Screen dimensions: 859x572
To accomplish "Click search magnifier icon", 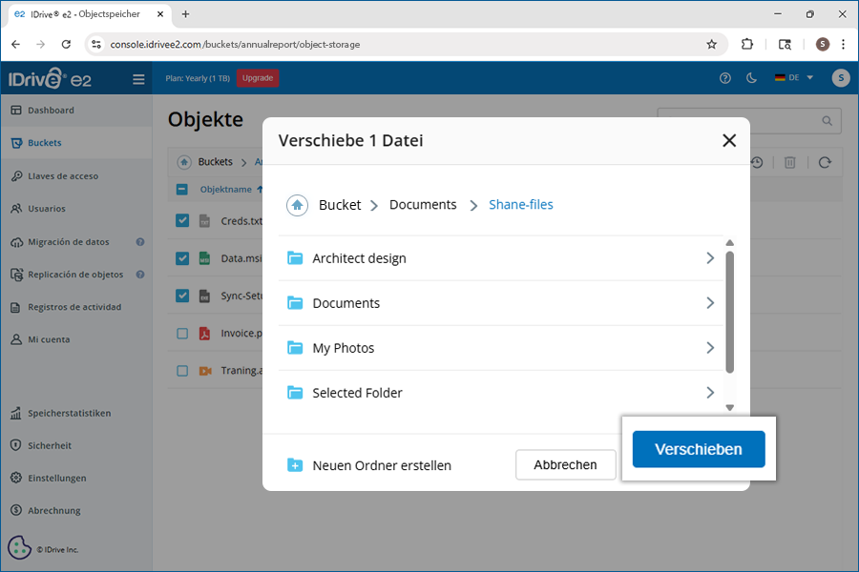I will click(x=828, y=121).
